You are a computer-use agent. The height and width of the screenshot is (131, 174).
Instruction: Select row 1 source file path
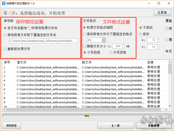48,68
